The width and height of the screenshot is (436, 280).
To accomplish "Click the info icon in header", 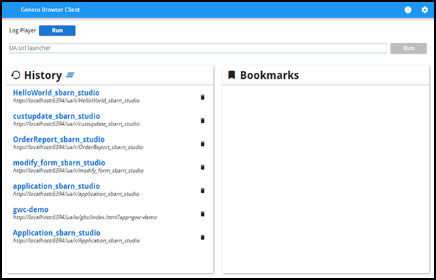I will (408, 10).
